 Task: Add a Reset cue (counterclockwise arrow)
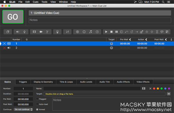127,32
